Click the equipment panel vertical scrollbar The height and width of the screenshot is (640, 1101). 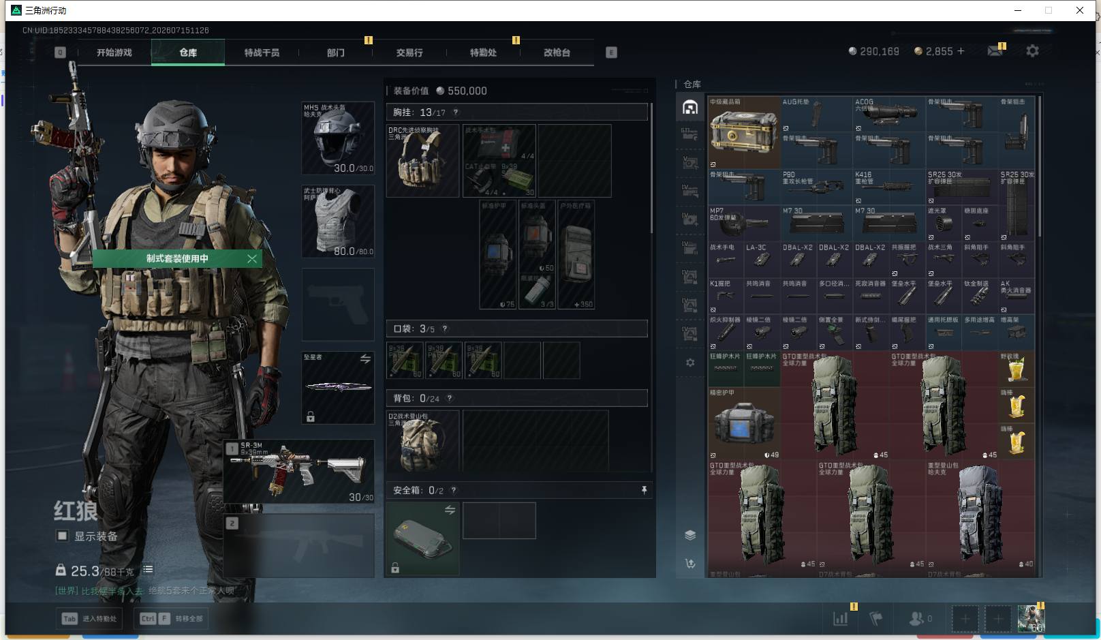click(x=652, y=168)
